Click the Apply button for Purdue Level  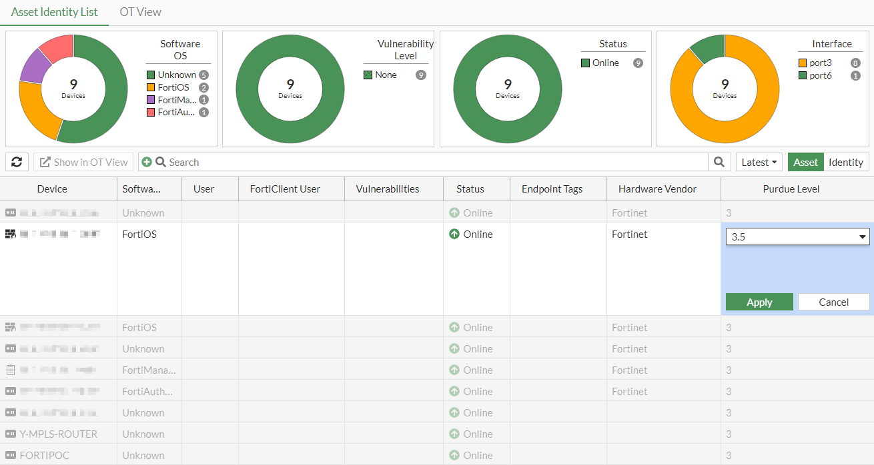759,302
